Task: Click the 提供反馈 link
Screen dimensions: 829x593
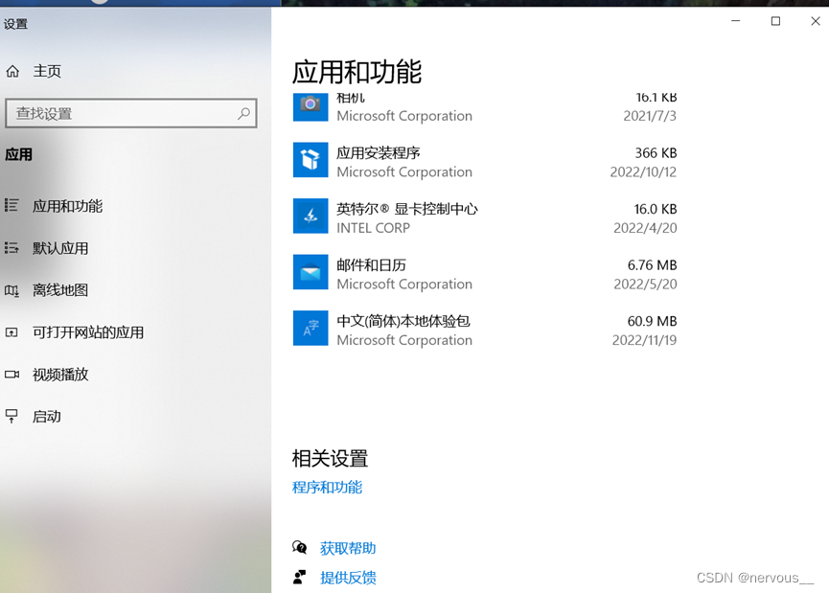Action: (x=348, y=578)
